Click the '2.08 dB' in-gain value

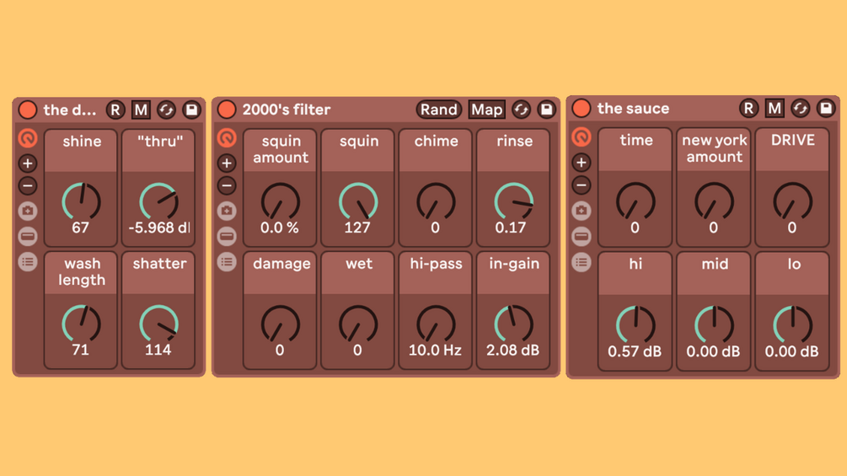512,350
